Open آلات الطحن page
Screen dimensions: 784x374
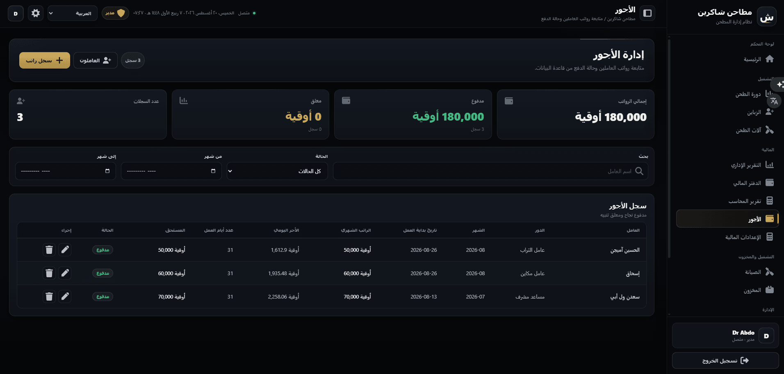click(x=727, y=130)
